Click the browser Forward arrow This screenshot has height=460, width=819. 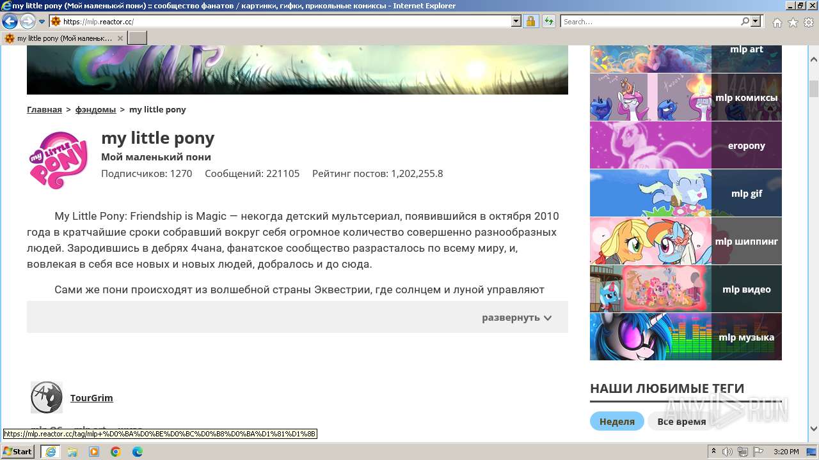(x=28, y=21)
